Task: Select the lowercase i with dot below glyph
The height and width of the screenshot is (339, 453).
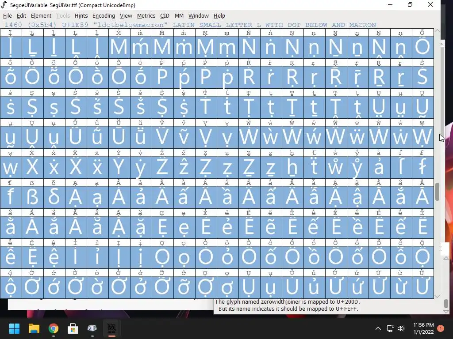Action: click(x=140, y=257)
